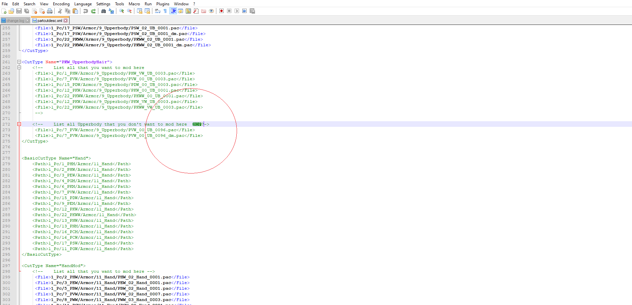Open the Find and Replace icon

coord(111,11)
